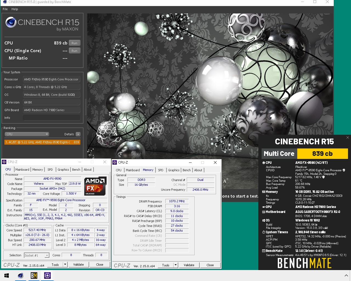Image resolution: width=351 pixels, height=281 pixels.
Task: Open Graphics tab in left CPU-Z window
Action: coord(63,170)
